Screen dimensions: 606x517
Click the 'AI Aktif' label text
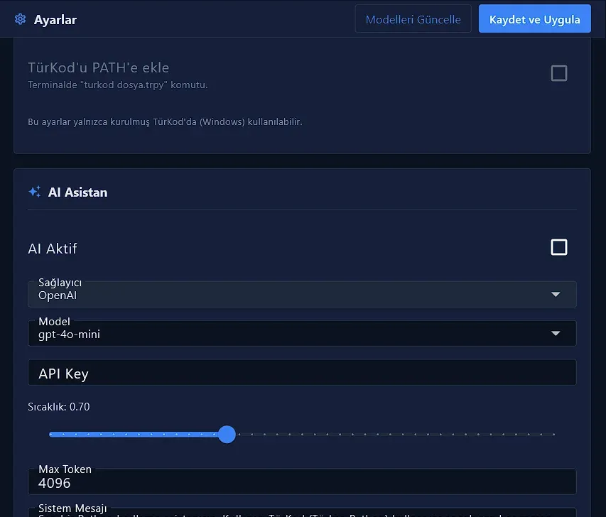coord(53,249)
